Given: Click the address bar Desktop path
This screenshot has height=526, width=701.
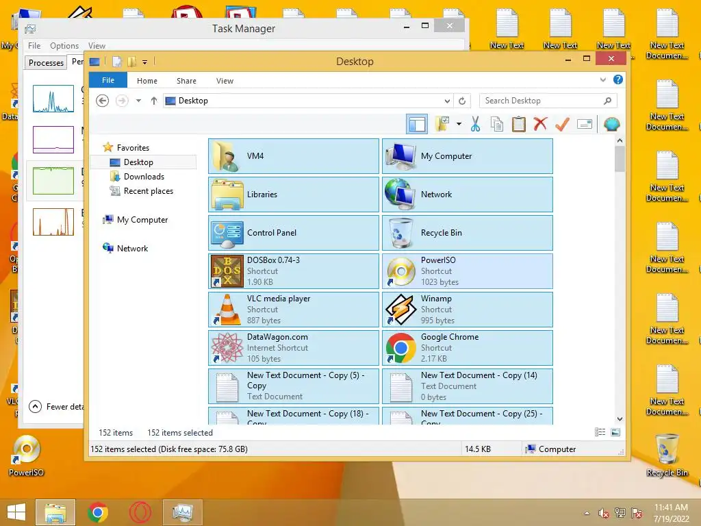Looking at the screenshot, I should pyautogui.click(x=193, y=101).
